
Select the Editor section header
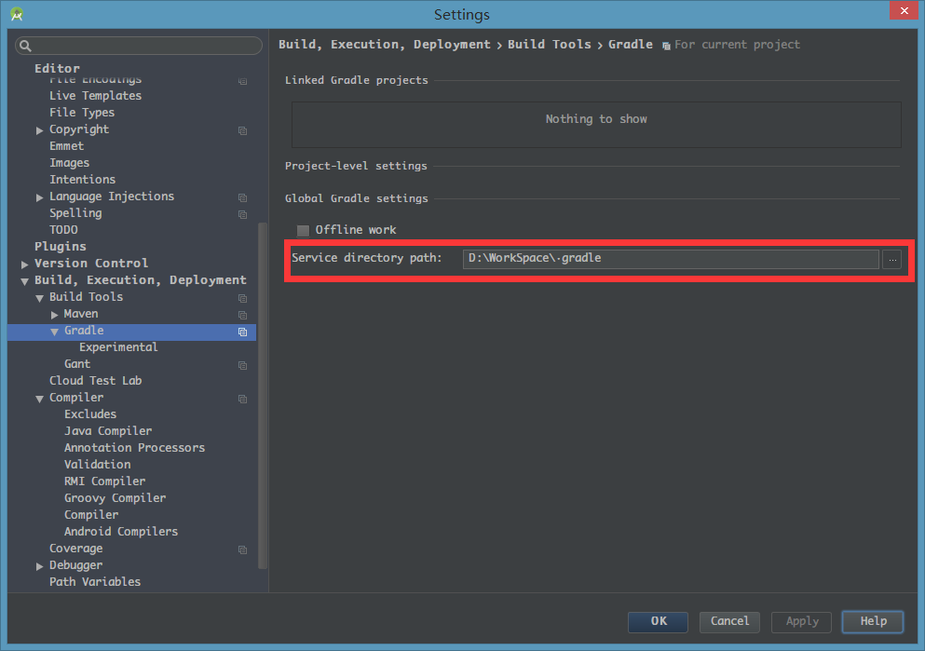pos(57,68)
